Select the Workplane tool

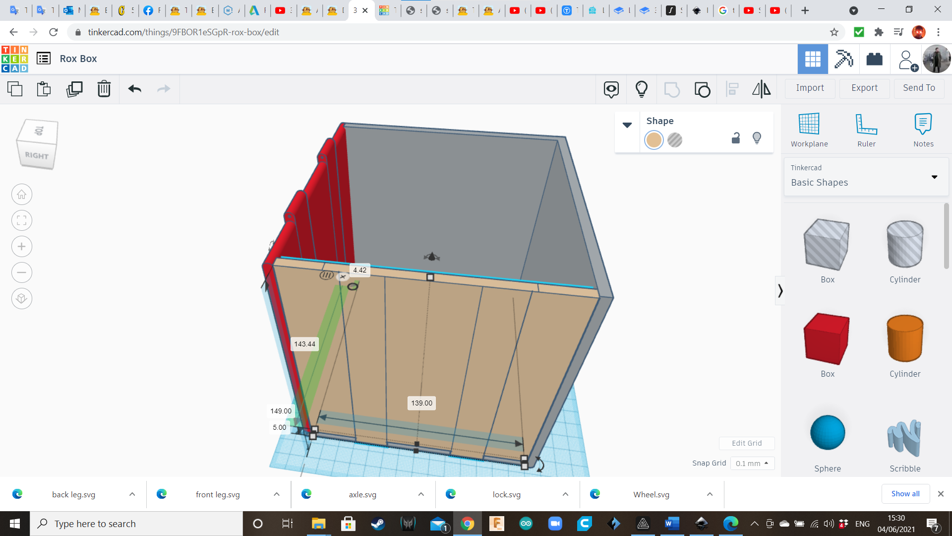point(809,129)
